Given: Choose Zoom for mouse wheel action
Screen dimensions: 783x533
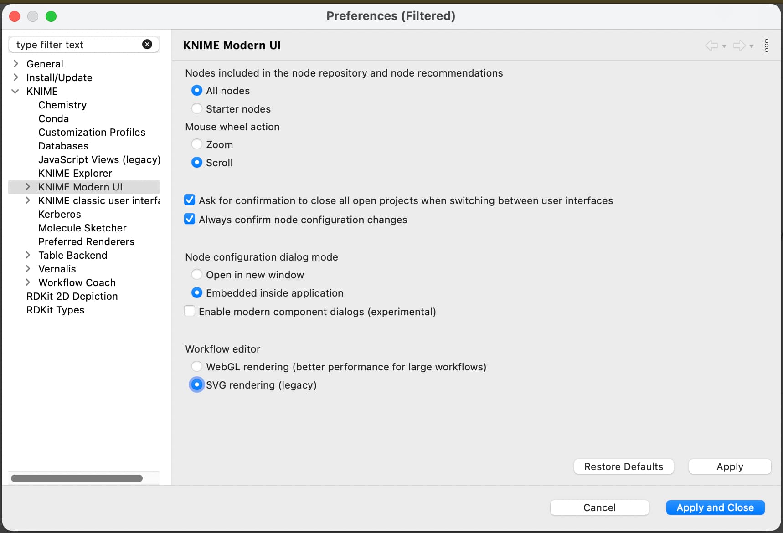Looking at the screenshot, I should tap(197, 144).
